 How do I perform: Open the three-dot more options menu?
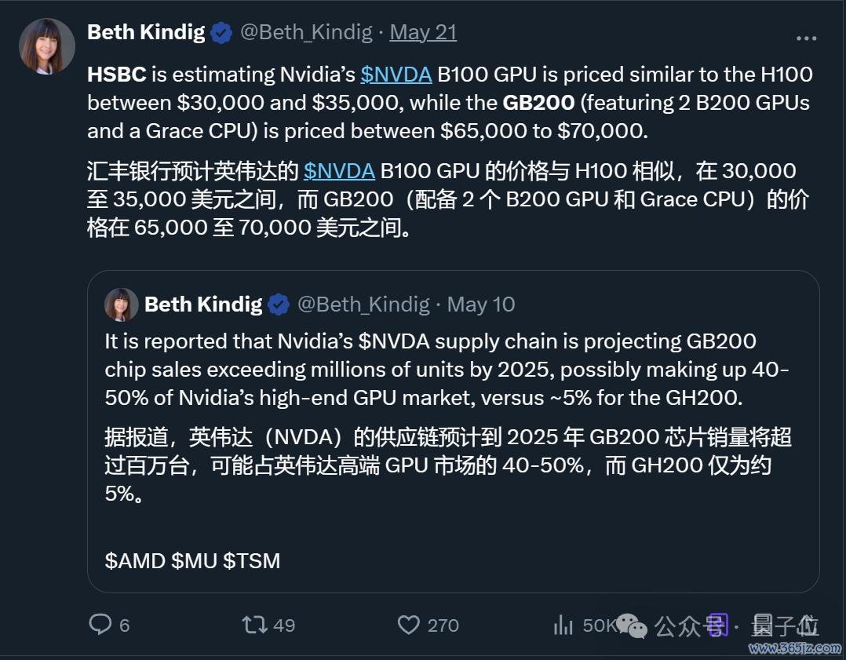tap(806, 38)
